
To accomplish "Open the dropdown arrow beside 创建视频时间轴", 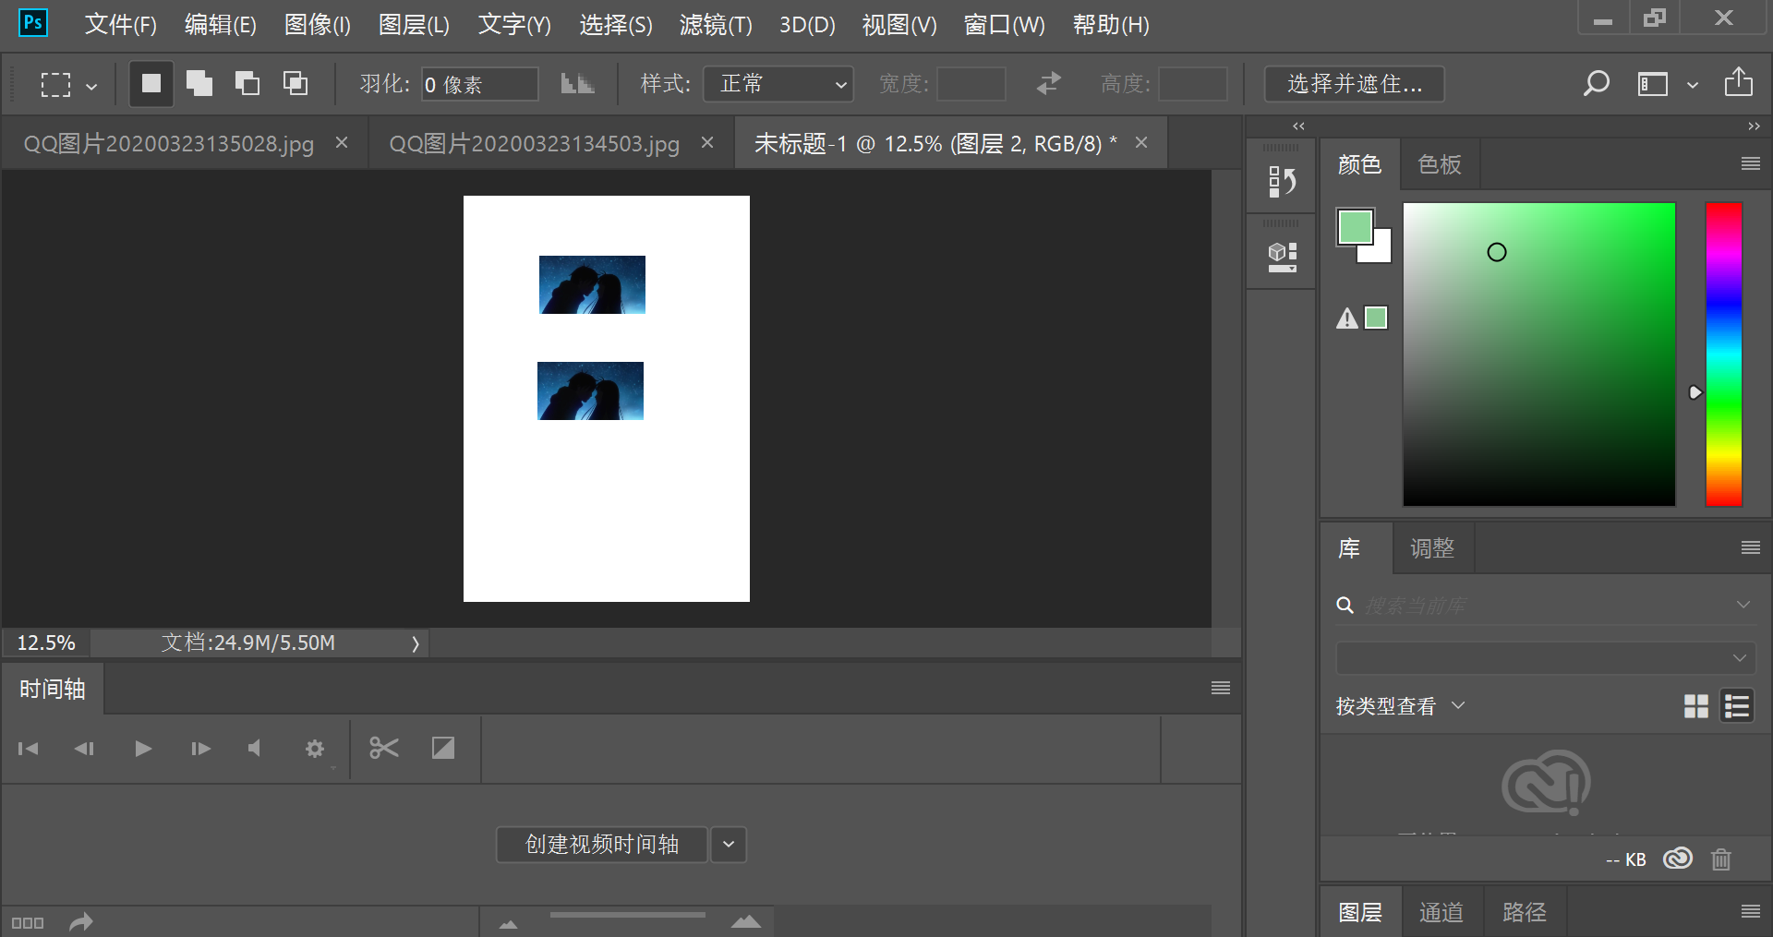I will point(729,844).
